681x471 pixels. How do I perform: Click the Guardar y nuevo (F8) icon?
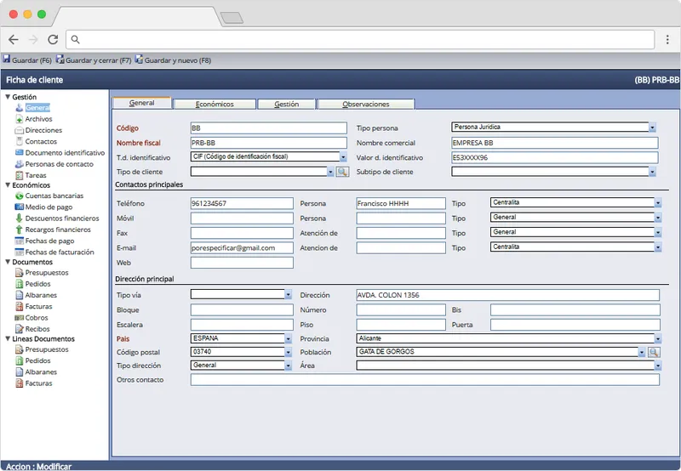(139, 59)
